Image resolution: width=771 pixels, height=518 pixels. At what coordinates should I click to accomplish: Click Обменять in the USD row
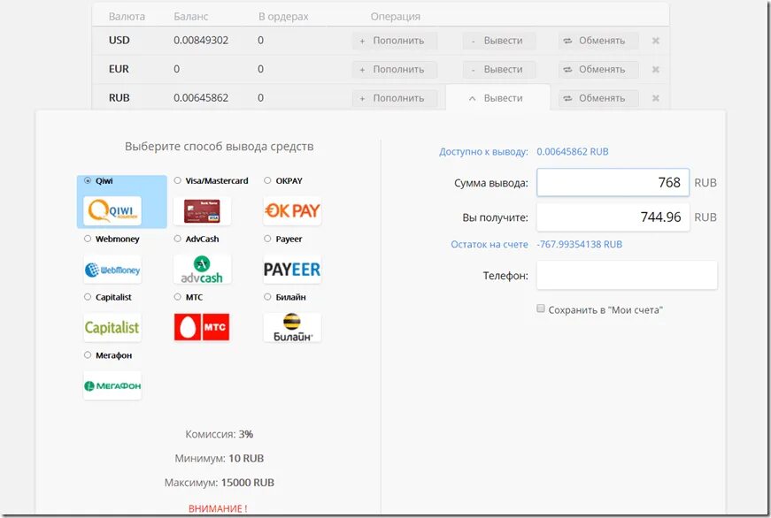(598, 41)
